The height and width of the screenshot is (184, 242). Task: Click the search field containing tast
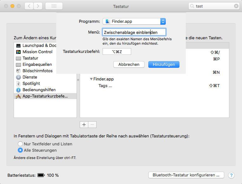point(214,6)
